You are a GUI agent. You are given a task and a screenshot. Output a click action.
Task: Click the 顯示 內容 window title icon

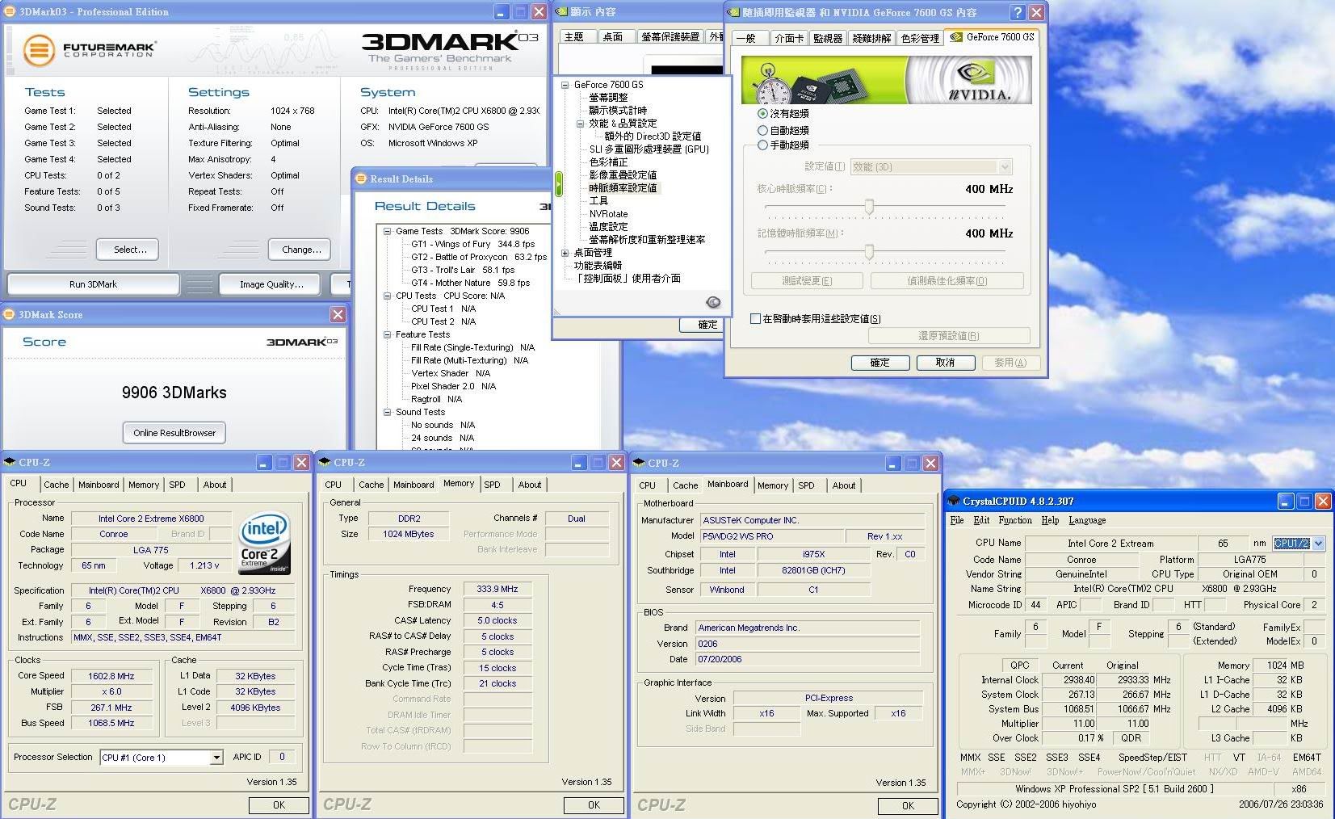tap(562, 11)
